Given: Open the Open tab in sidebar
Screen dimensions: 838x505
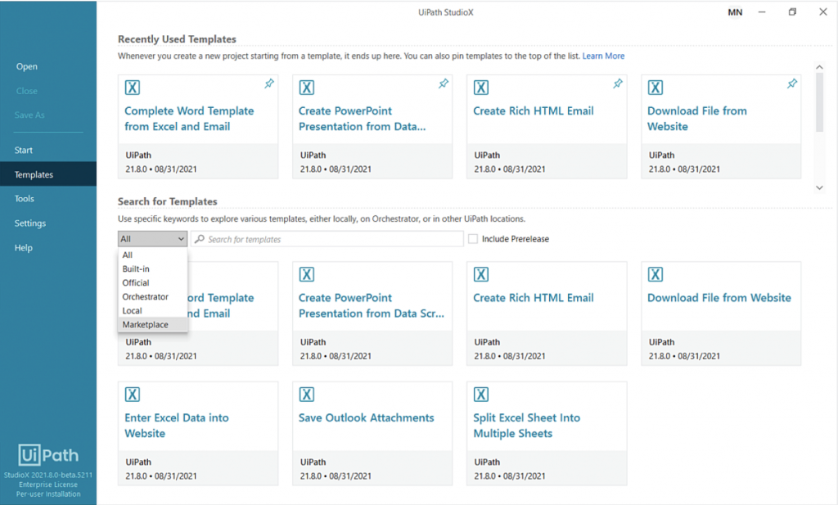Looking at the screenshot, I should (x=48, y=66).
